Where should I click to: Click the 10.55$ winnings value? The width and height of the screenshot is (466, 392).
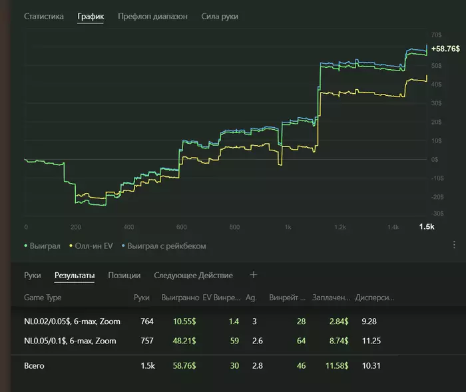(184, 321)
